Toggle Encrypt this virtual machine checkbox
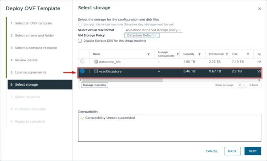The width and height of the screenshot is (267, 161). click(80, 24)
